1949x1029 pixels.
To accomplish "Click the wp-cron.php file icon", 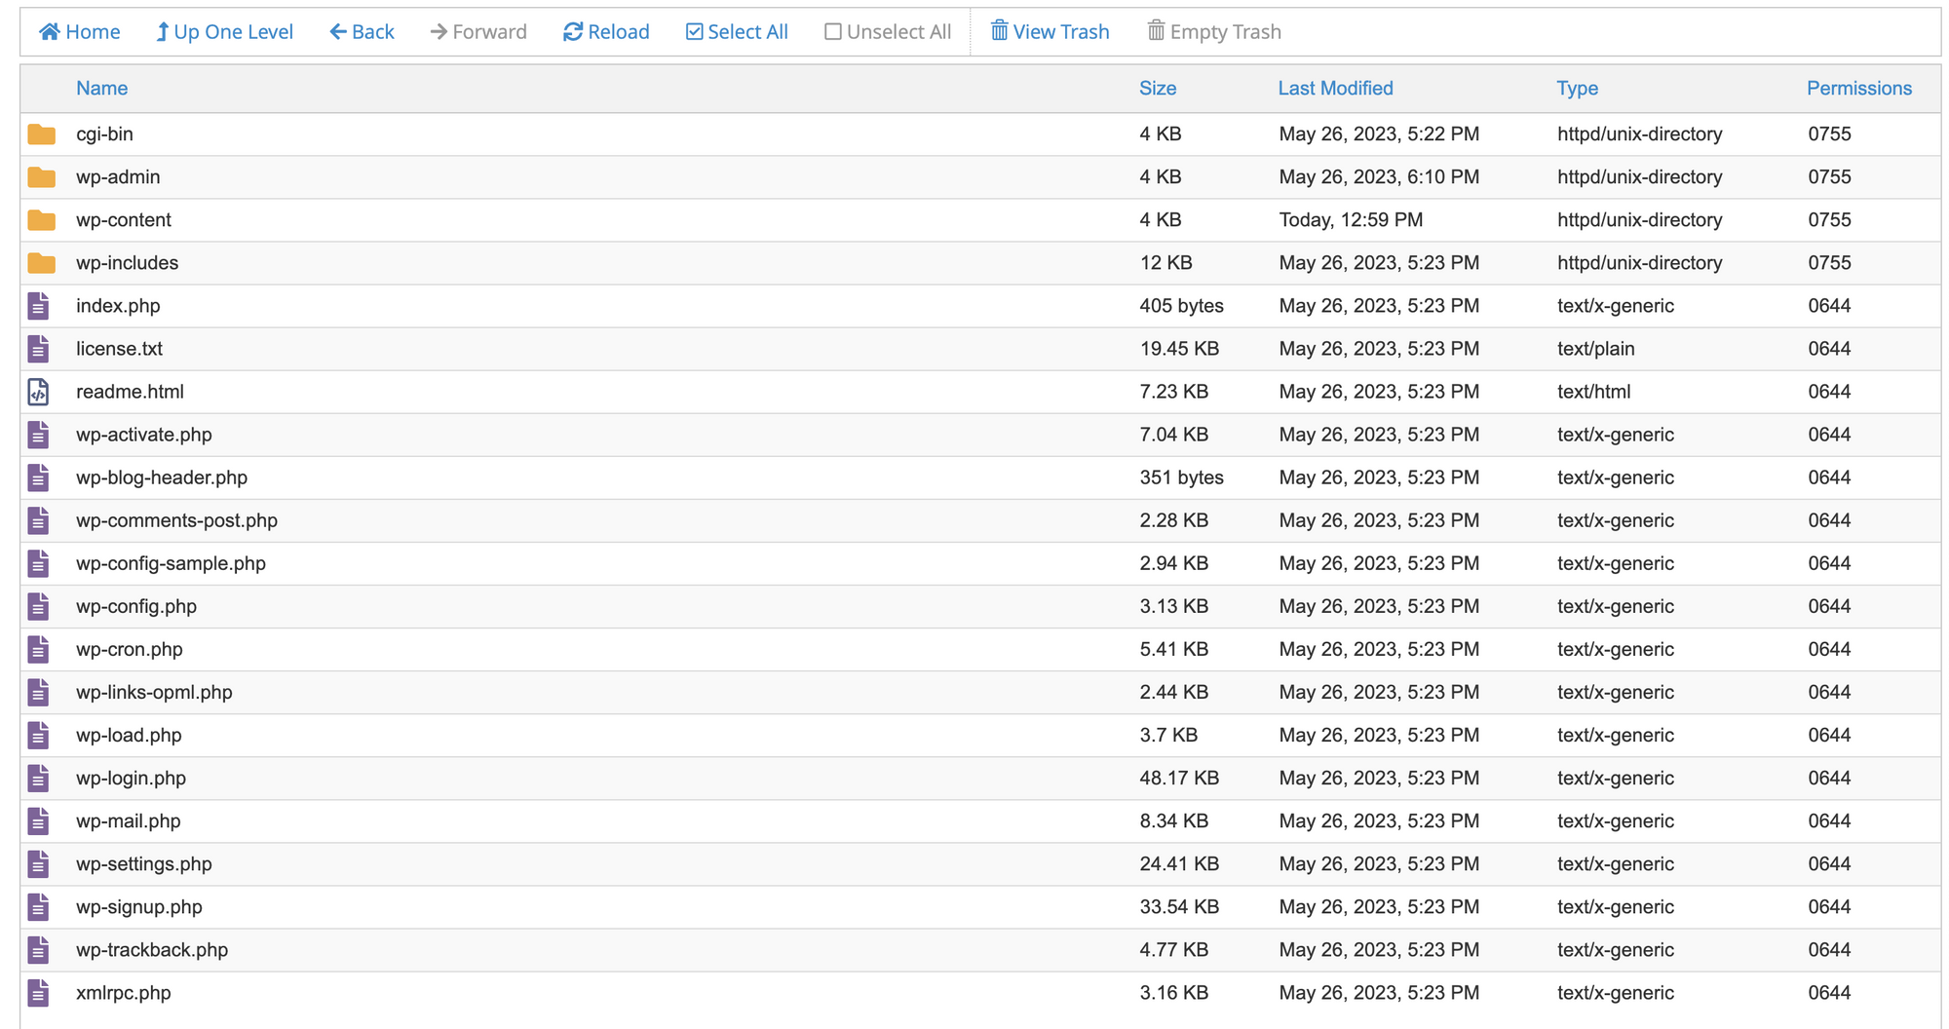I will coord(38,649).
